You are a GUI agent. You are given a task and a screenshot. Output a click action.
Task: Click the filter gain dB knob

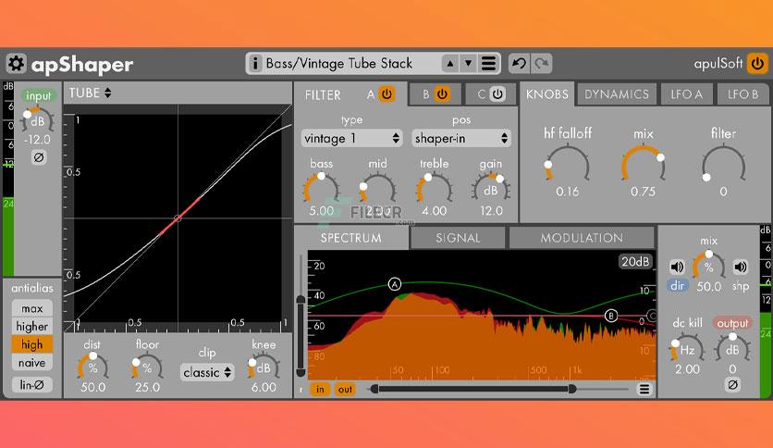click(490, 189)
